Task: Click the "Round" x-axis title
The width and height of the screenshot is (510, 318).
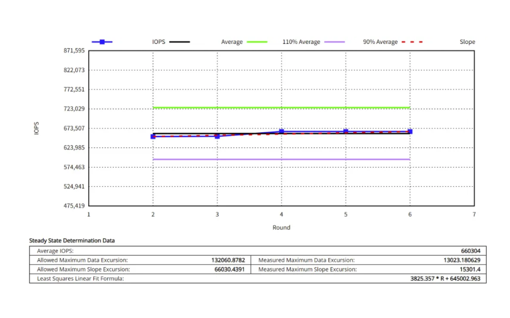Action: point(281,228)
